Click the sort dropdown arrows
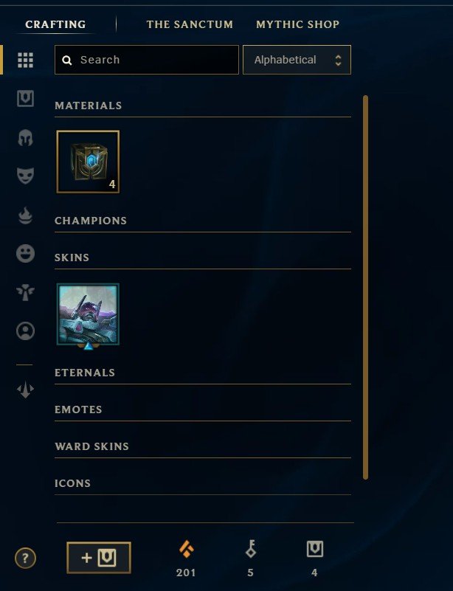 [x=338, y=61]
